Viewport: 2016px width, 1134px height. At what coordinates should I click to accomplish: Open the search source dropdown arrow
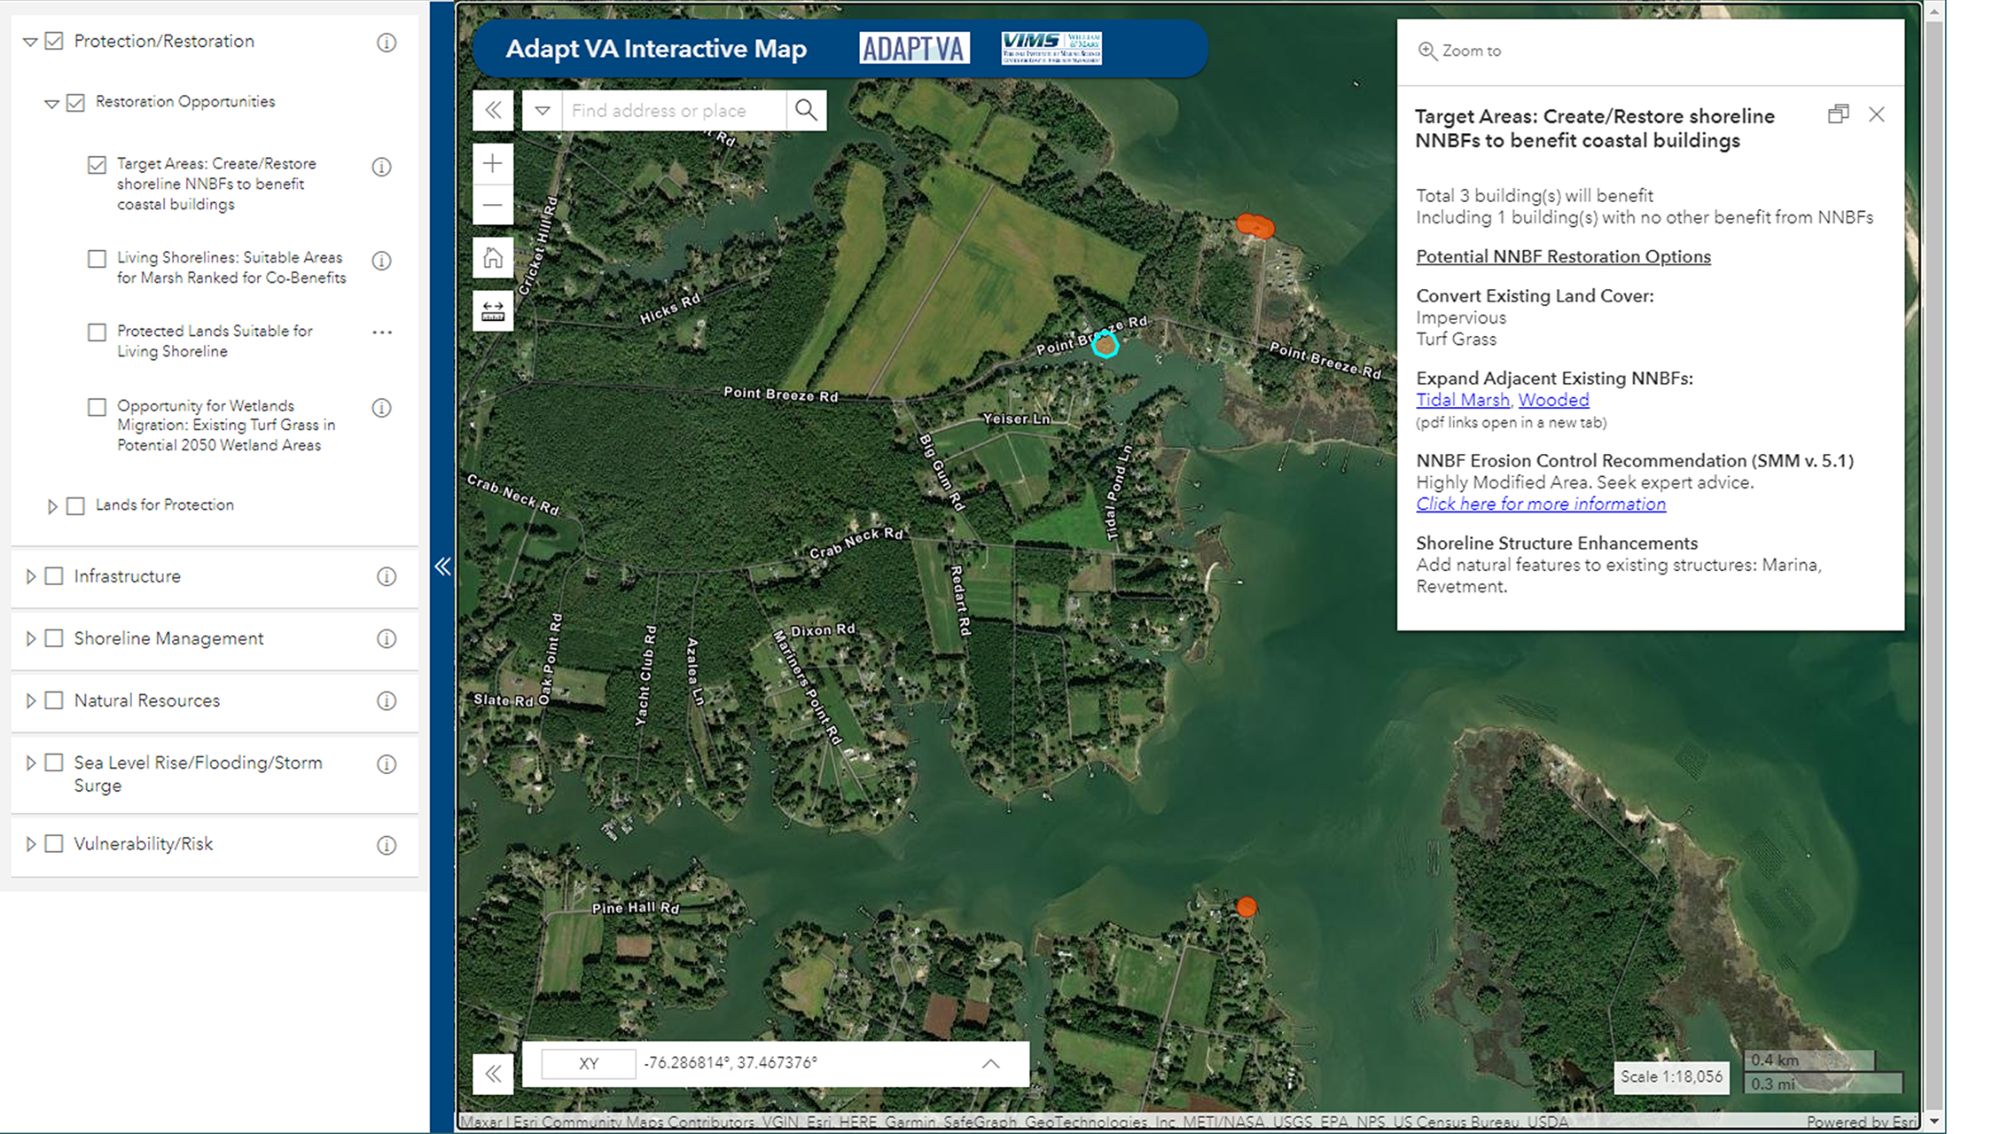click(543, 111)
